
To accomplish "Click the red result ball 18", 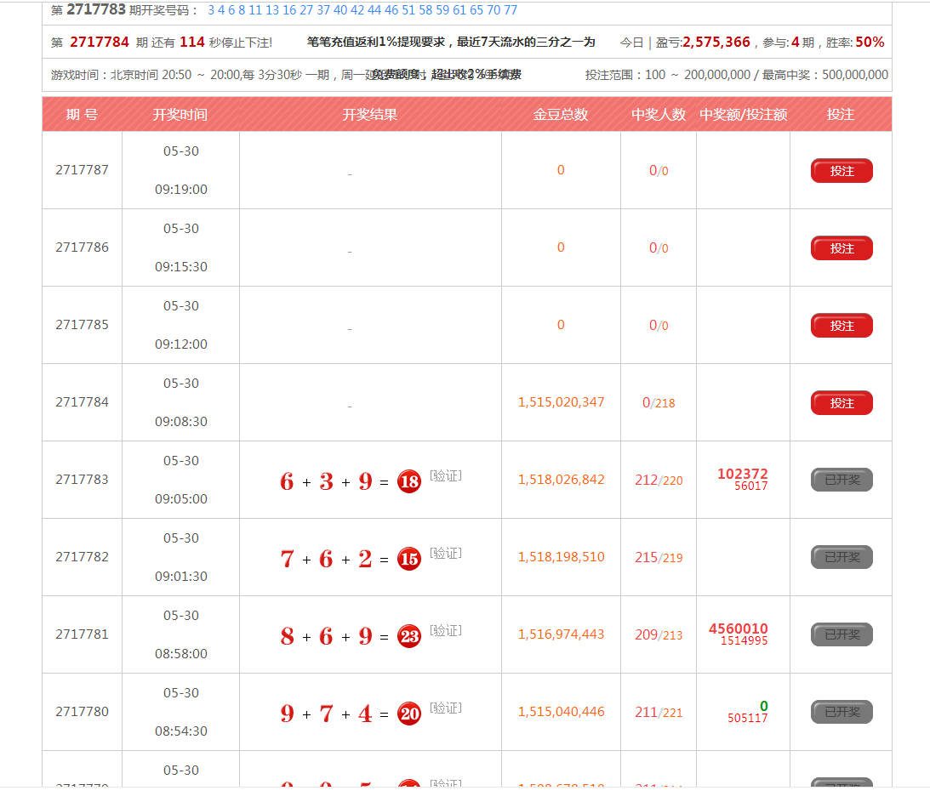I will (x=409, y=482).
